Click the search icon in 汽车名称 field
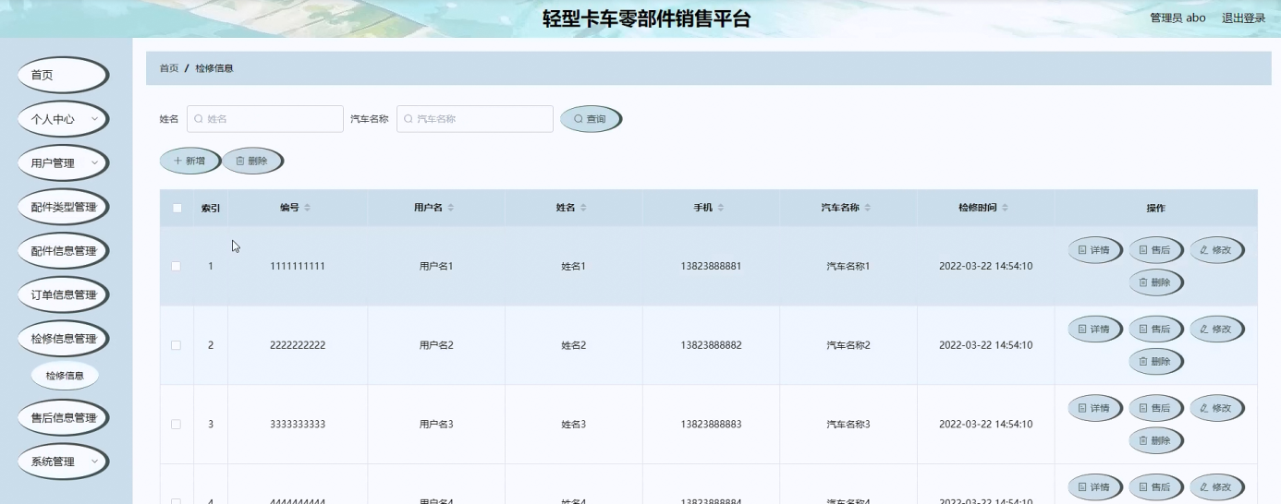 click(409, 119)
